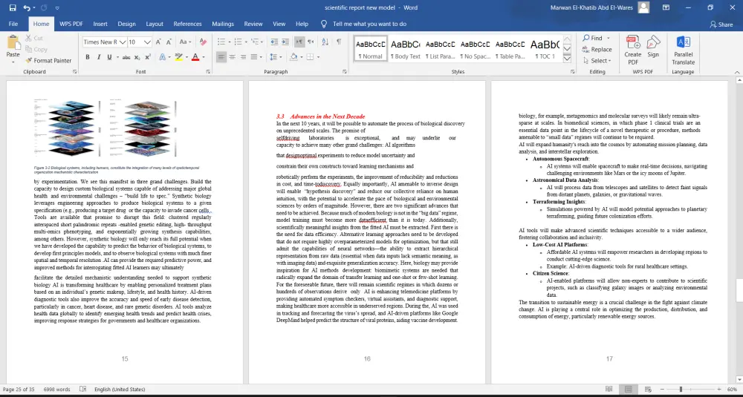The height and width of the screenshot is (397, 743).
Task: Click the Replace button
Action: (597, 49)
